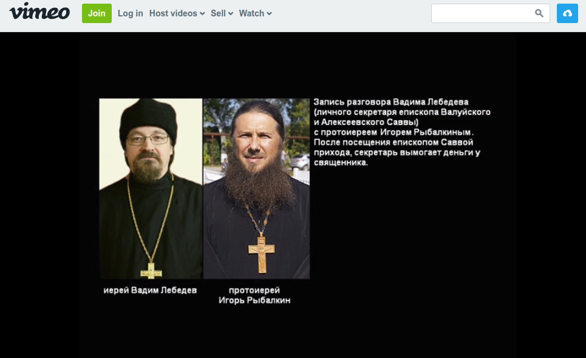Click the gold cross on left photo
Viewport: 586px width, 358px height.
pyautogui.click(x=151, y=271)
